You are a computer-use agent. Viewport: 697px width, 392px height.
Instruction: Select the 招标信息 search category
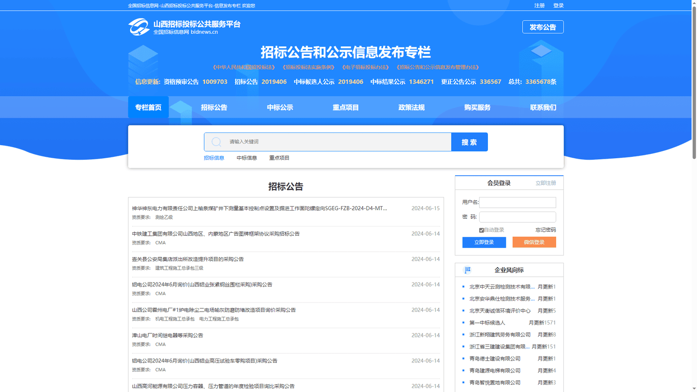(x=214, y=158)
